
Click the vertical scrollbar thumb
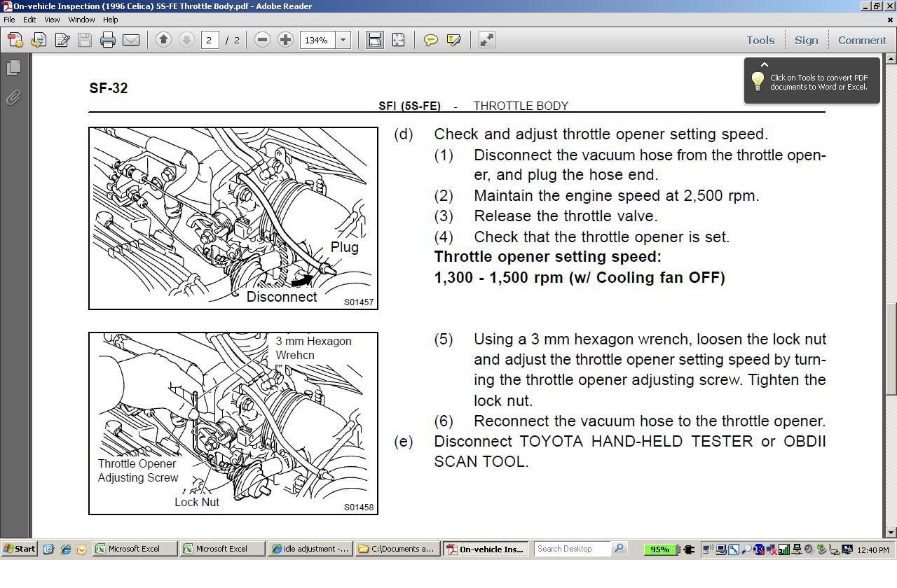[891, 348]
